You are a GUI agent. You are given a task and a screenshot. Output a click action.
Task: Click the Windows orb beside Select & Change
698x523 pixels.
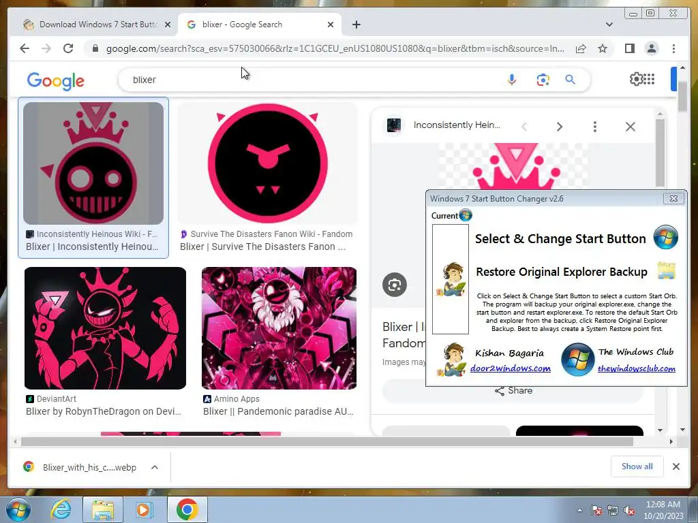(x=665, y=237)
